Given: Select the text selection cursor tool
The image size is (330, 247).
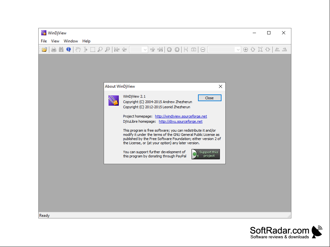Looking at the screenshot, I should pyautogui.click(x=85, y=49).
